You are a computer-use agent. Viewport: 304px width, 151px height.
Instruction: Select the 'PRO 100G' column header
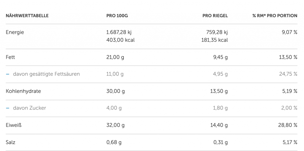(117, 16)
